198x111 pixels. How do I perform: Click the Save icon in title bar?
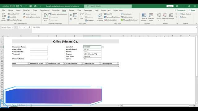[x=18, y=6]
